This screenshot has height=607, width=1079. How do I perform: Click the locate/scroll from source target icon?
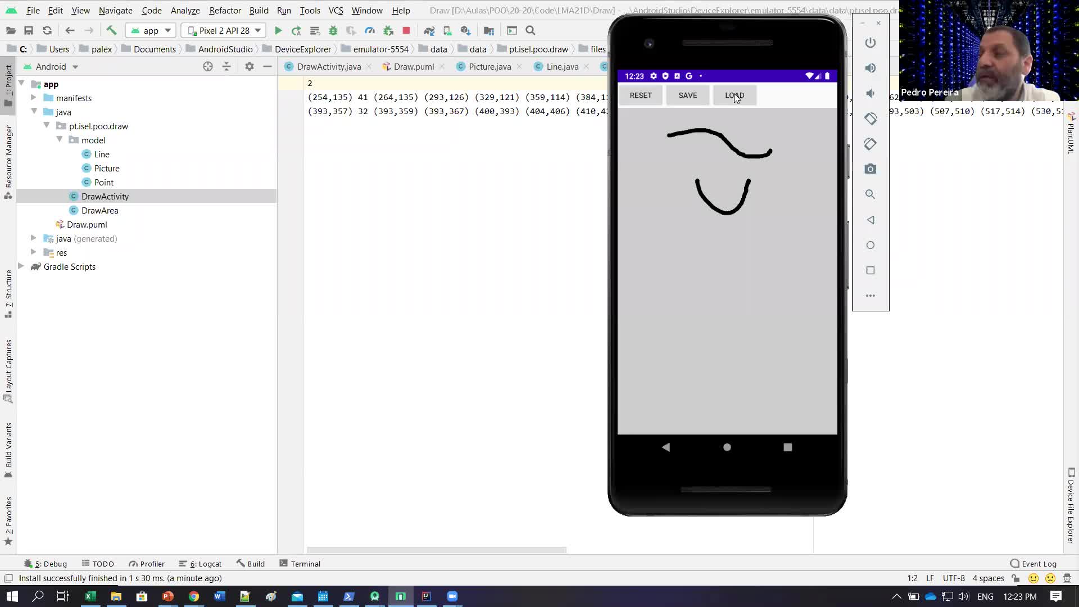point(208,66)
